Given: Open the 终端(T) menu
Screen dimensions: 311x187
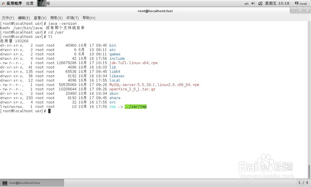Looking at the screenshot, I should click(72, 18).
